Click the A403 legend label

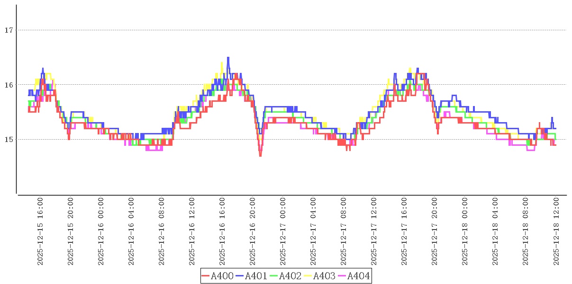325,276
